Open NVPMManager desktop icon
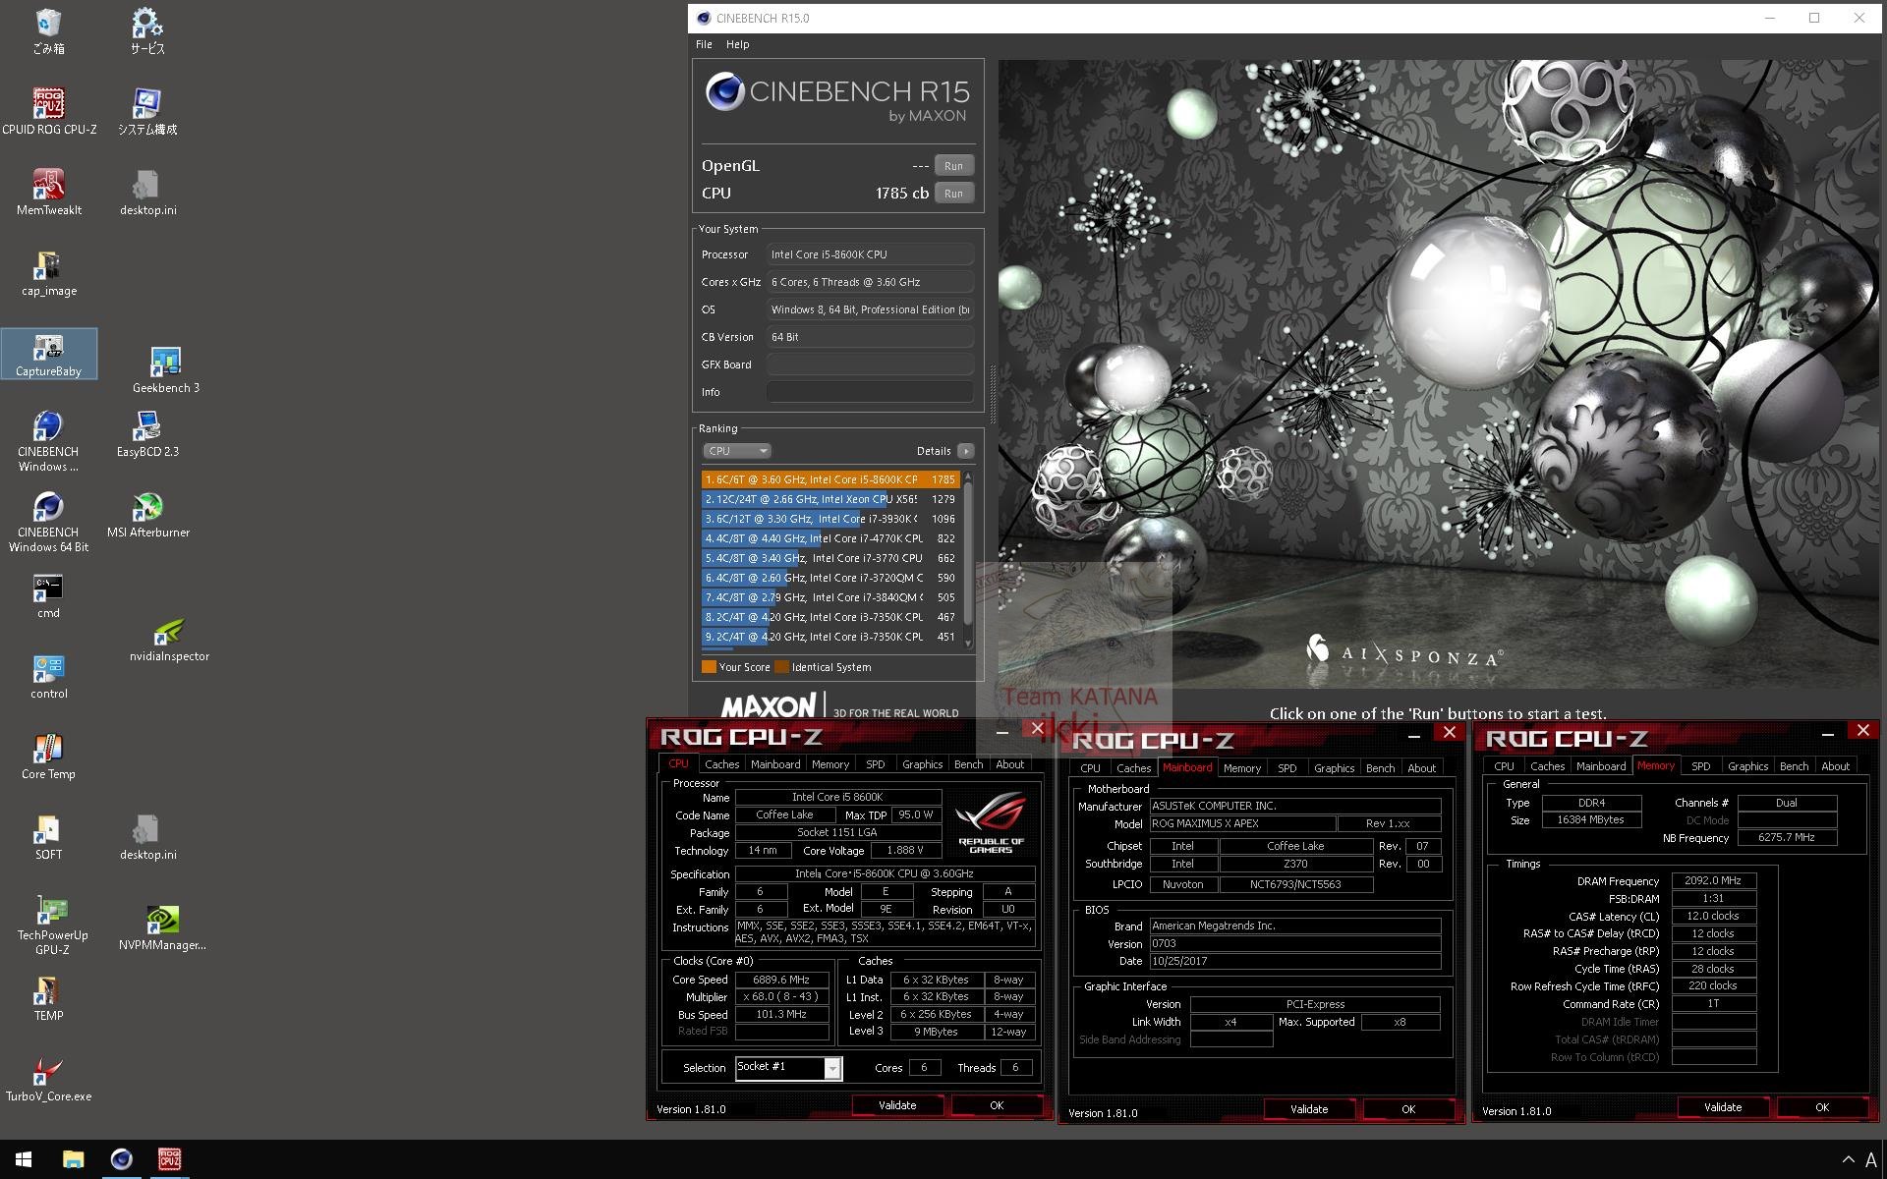The image size is (1887, 1179). pyautogui.click(x=162, y=927)
